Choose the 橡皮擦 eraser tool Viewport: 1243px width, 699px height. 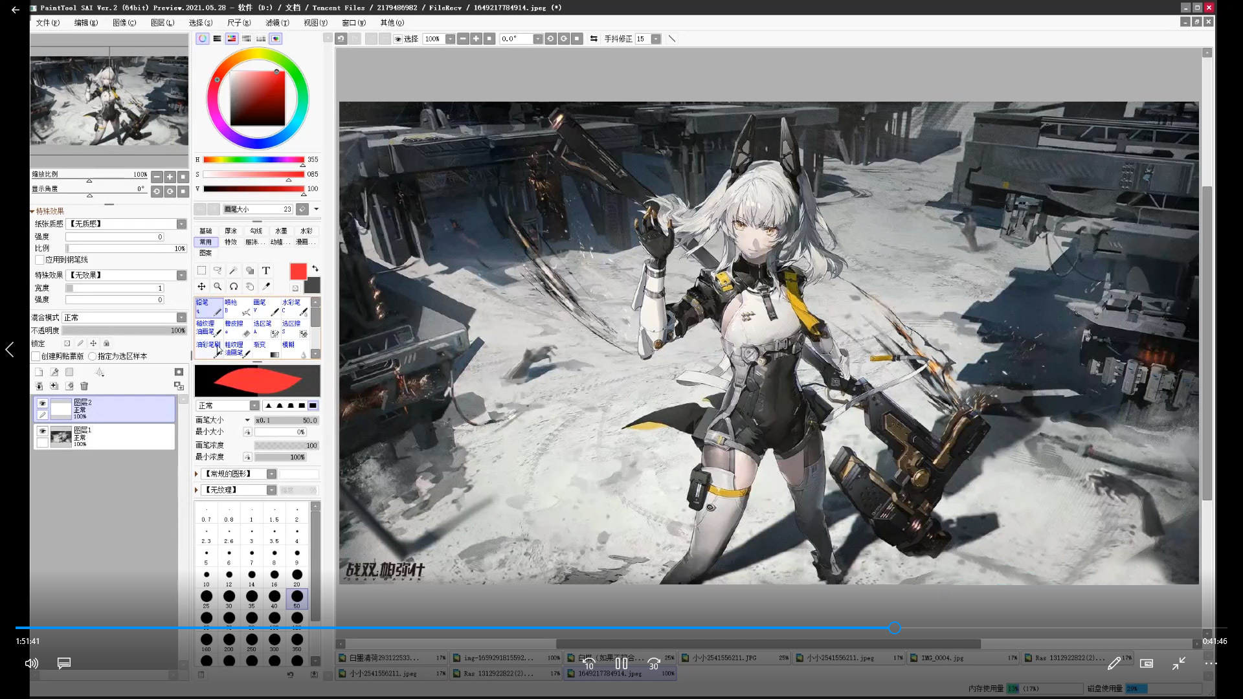[237, 328]
